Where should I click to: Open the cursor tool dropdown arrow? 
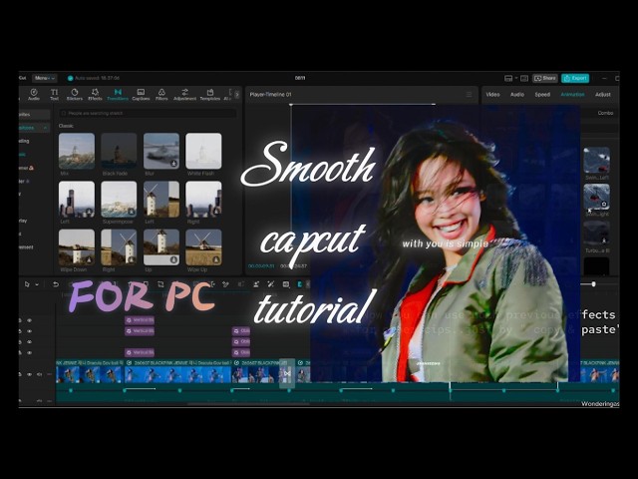pos(37,284)
